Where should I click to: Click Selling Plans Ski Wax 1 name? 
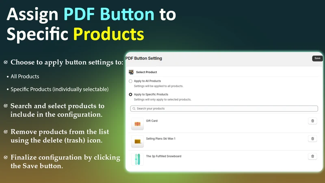160,139
